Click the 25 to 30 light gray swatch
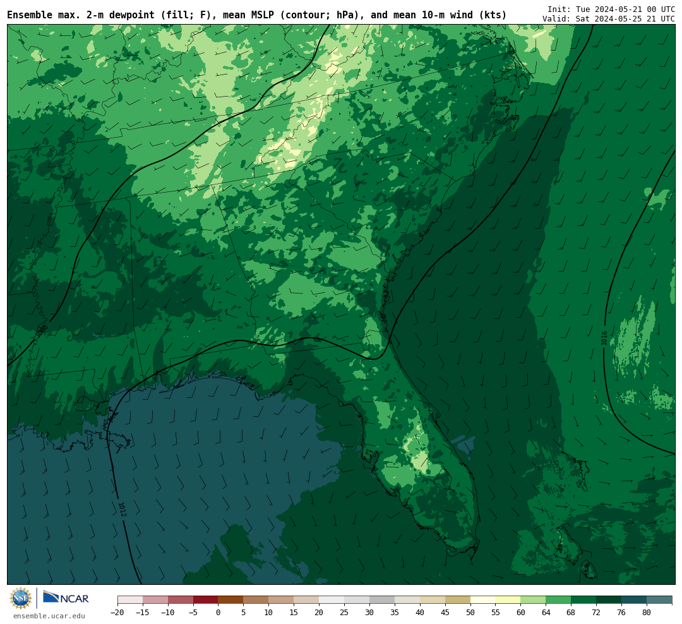Image resolution: width=682 pixels, height=624 pixels. 357,600
